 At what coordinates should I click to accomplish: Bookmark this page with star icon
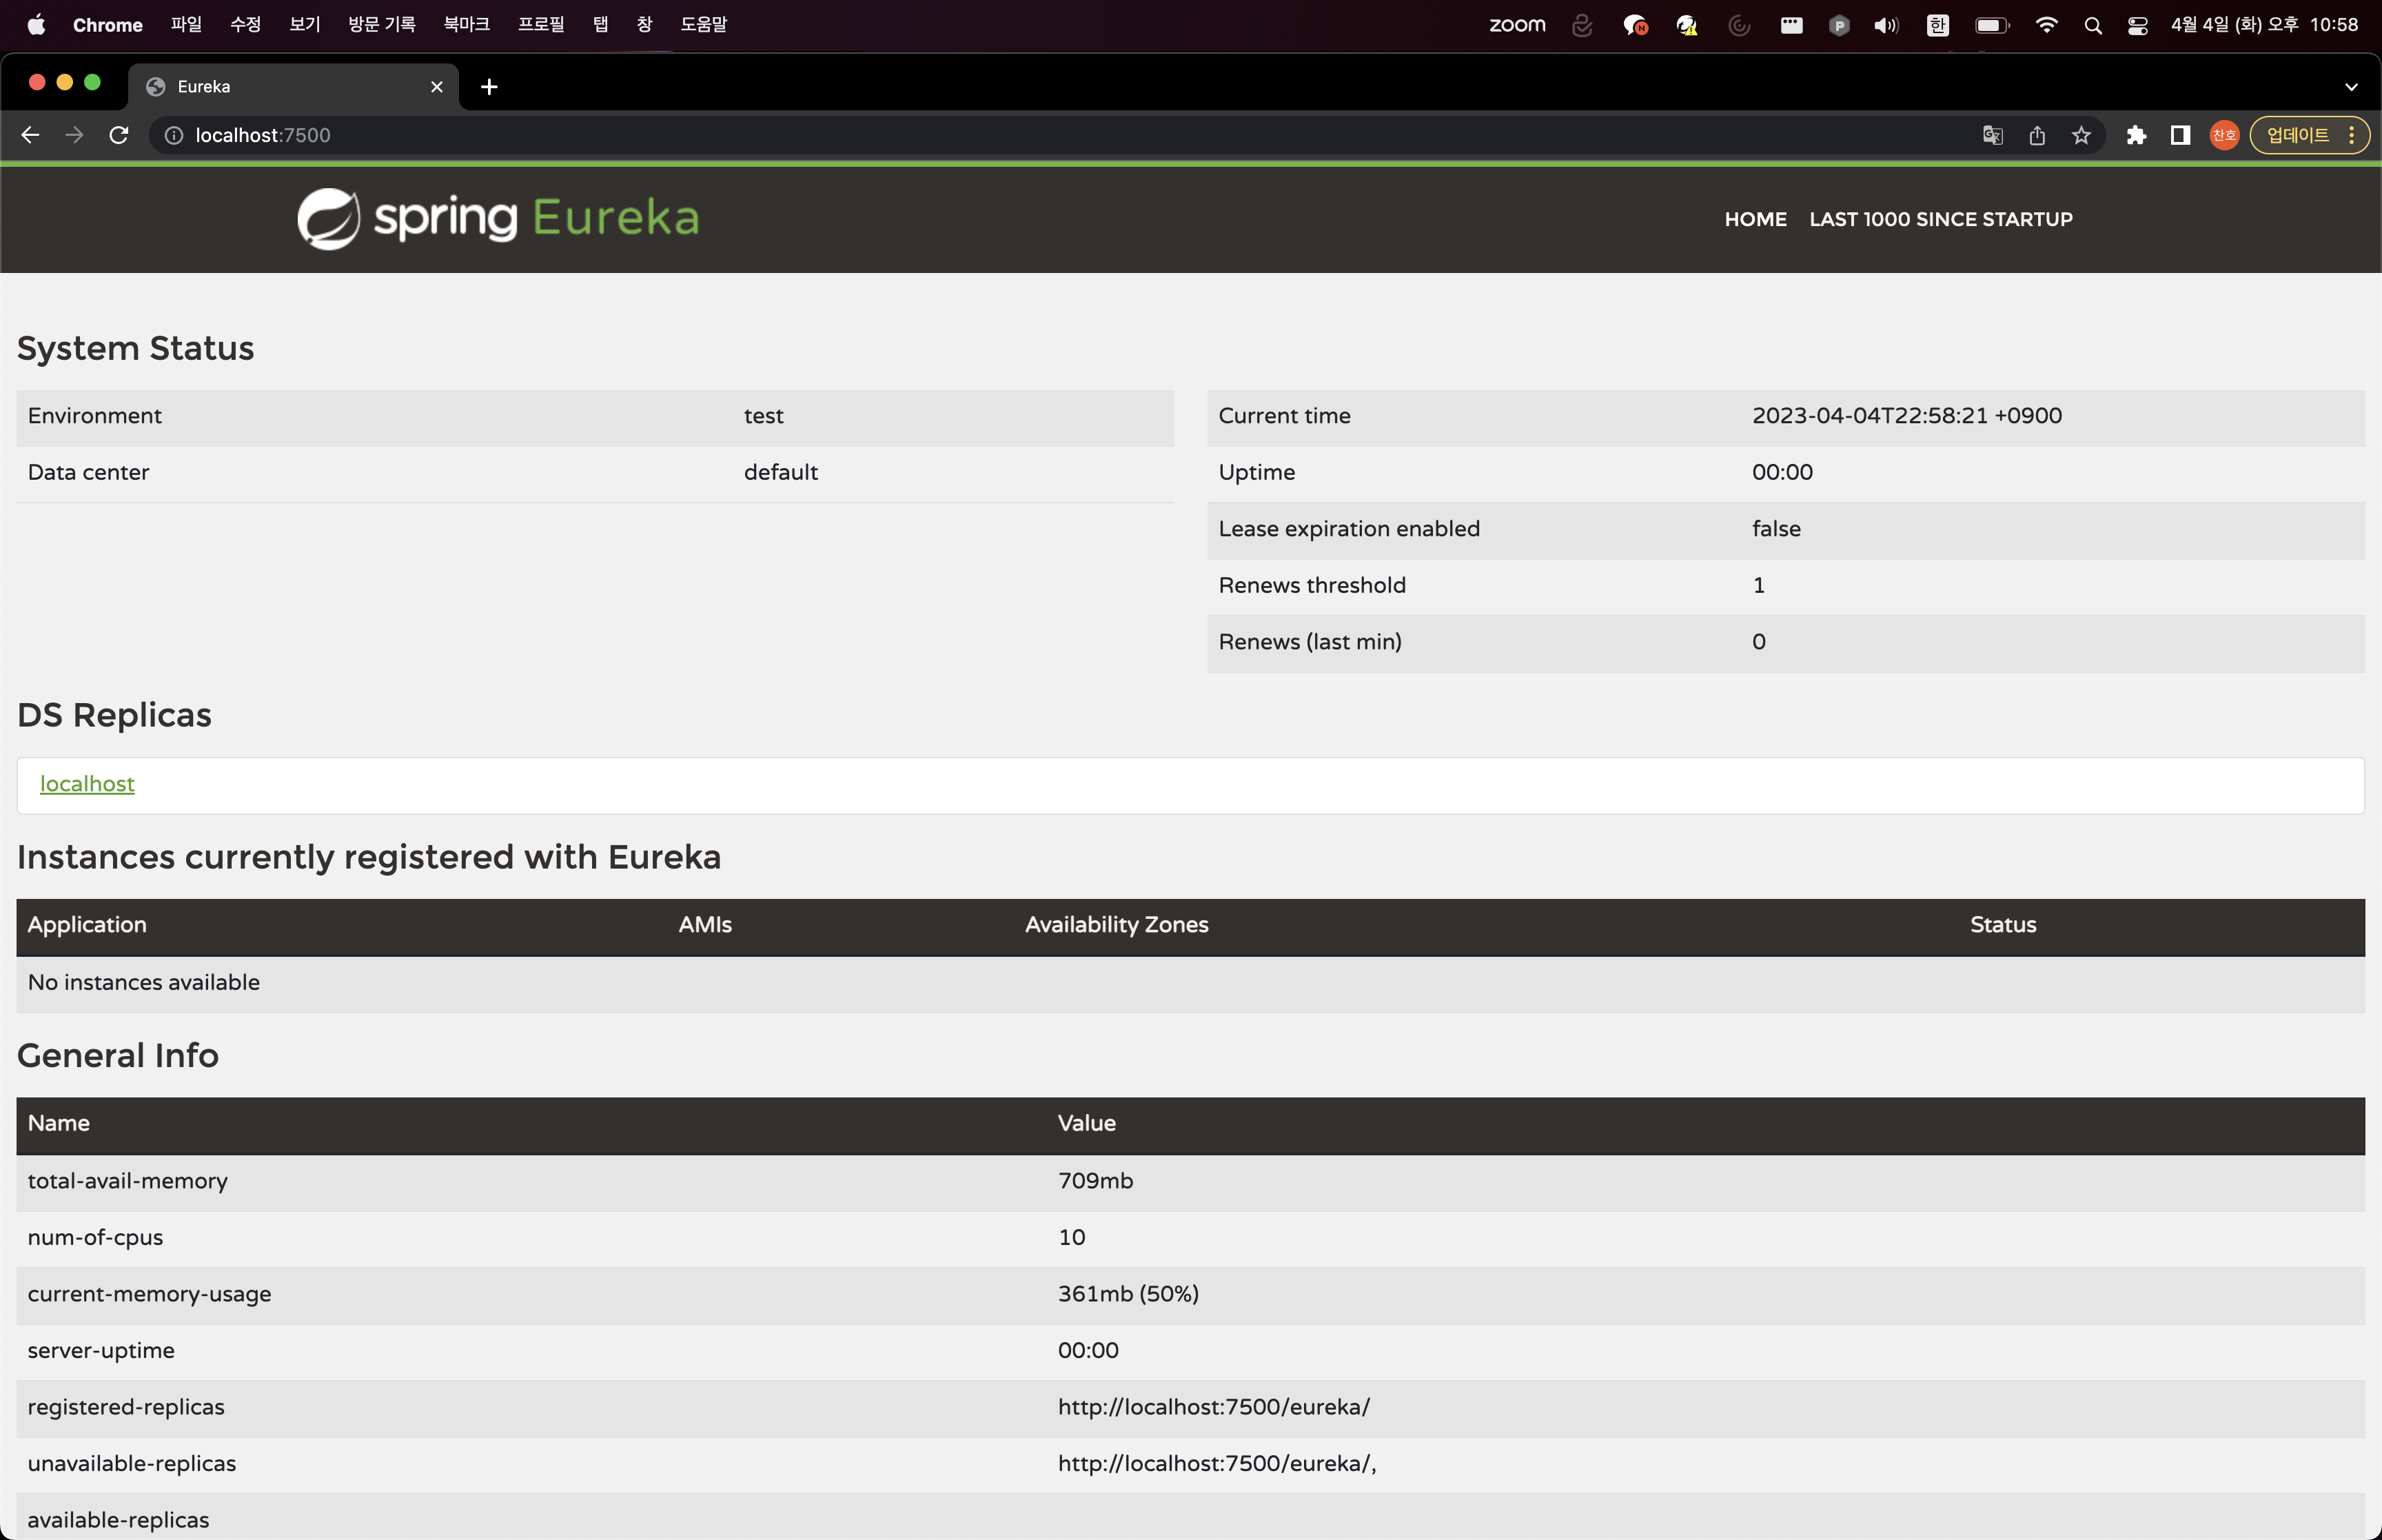tap(2081, 135)
